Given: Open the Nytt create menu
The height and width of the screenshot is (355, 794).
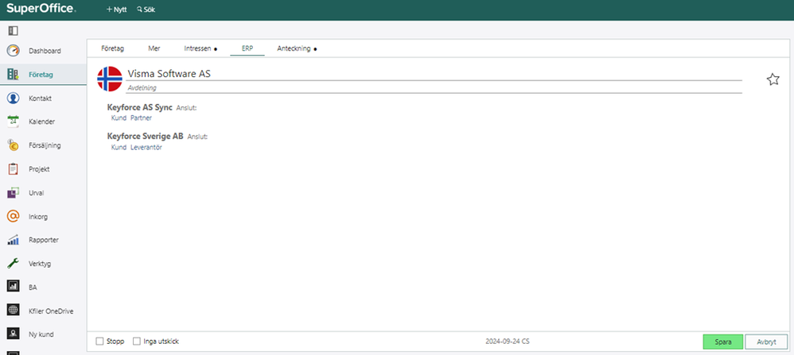Looking at the screenshot, I should [116, 10].
